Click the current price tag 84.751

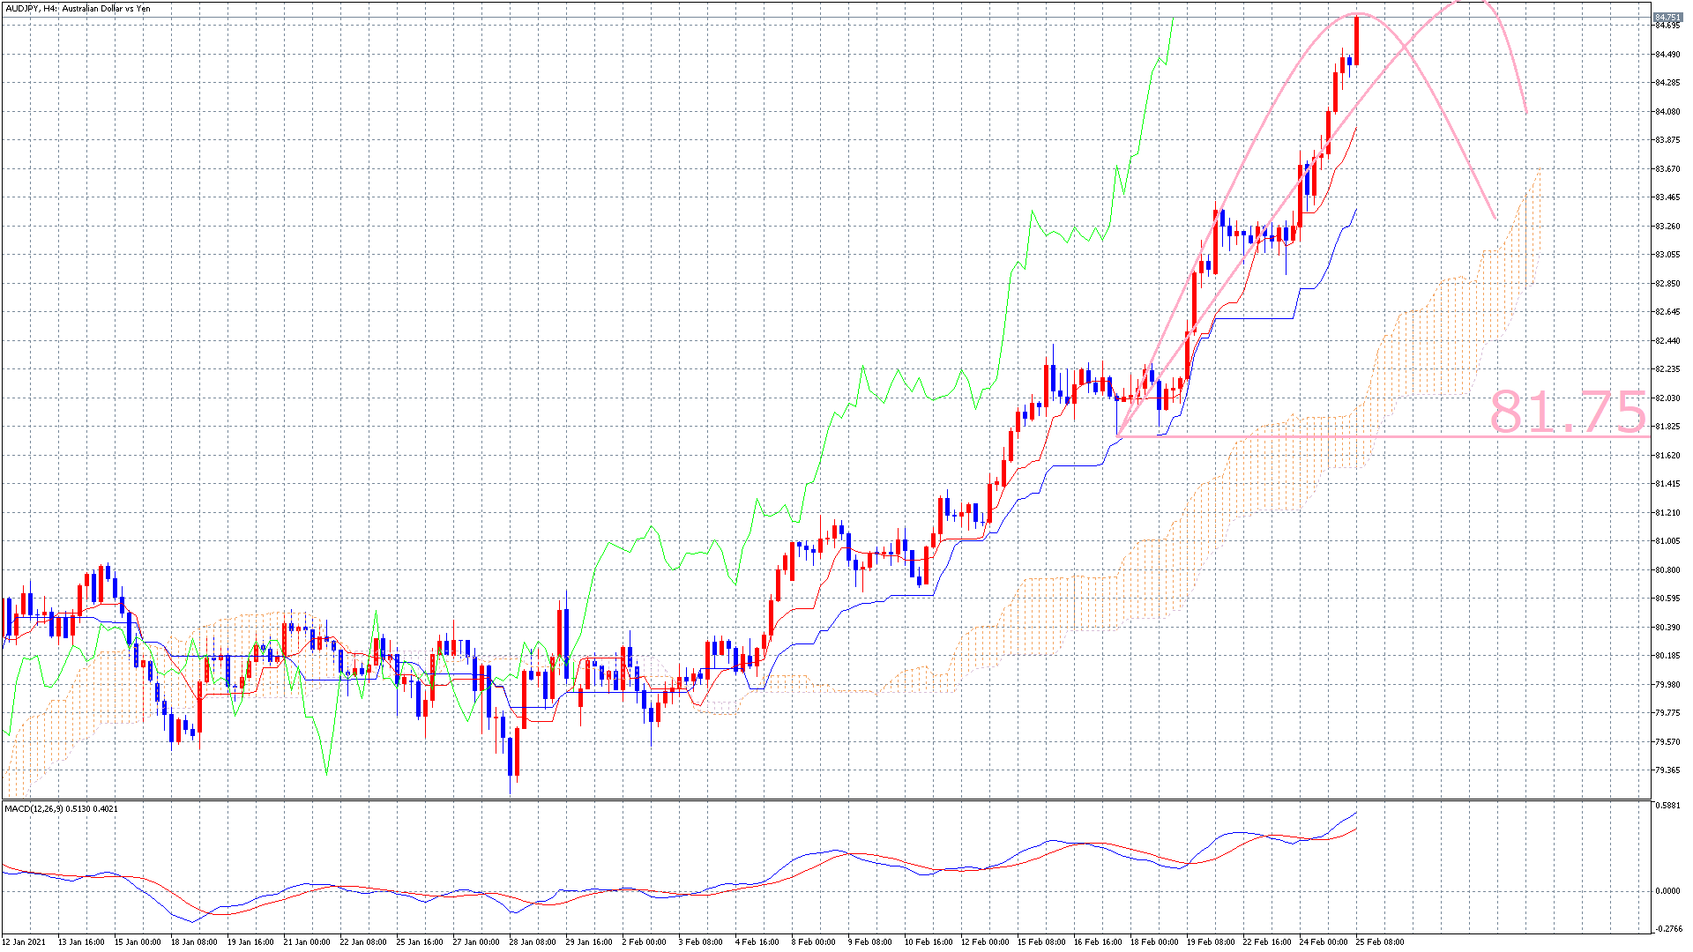coord(1667,17)
